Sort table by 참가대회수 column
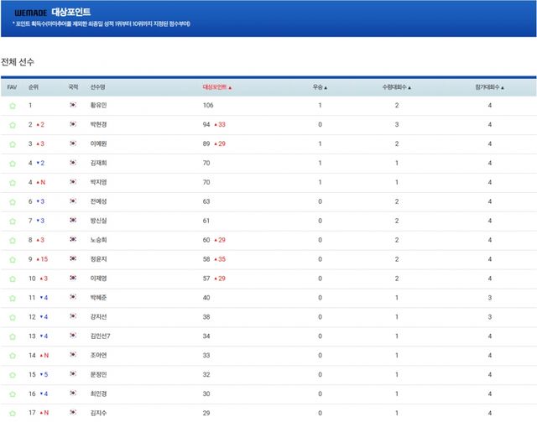The height and width of the screenshot is (422, 537). click(x=489, y=87)
